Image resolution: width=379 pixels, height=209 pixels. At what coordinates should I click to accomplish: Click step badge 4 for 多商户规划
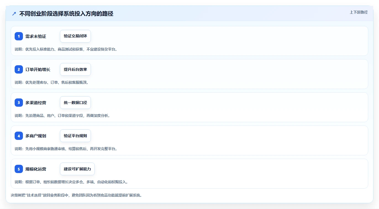[19, 136]
